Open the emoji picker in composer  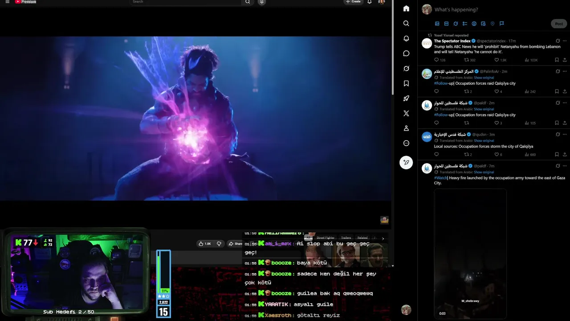tap(474, 24)
